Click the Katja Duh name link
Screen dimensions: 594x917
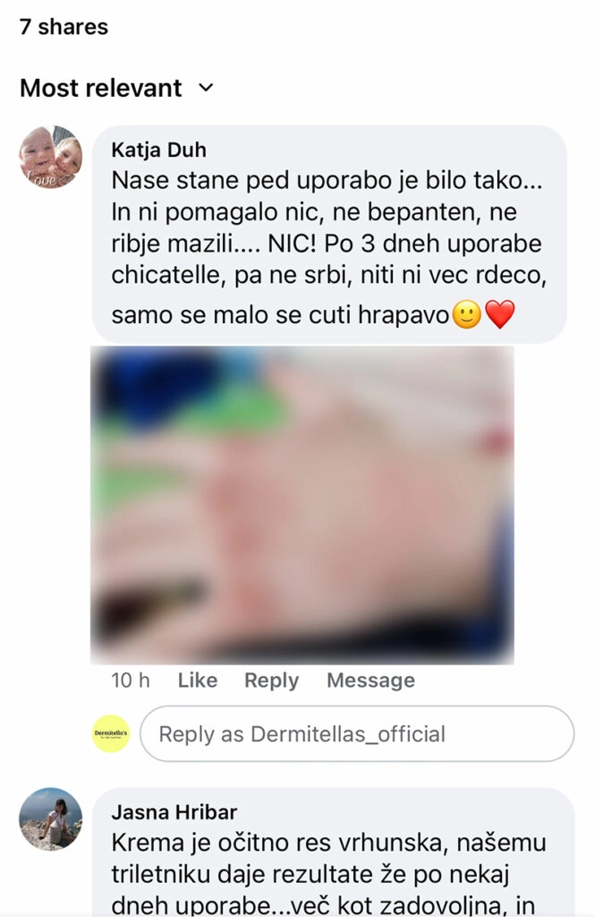pyautogui.click(x=159, y=150)
